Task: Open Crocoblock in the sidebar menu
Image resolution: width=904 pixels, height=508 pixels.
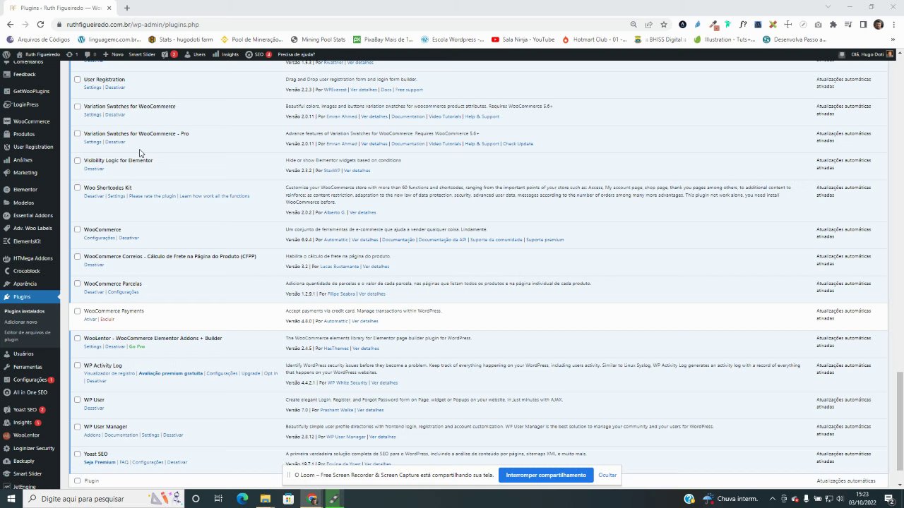Action: click(25, 271)
